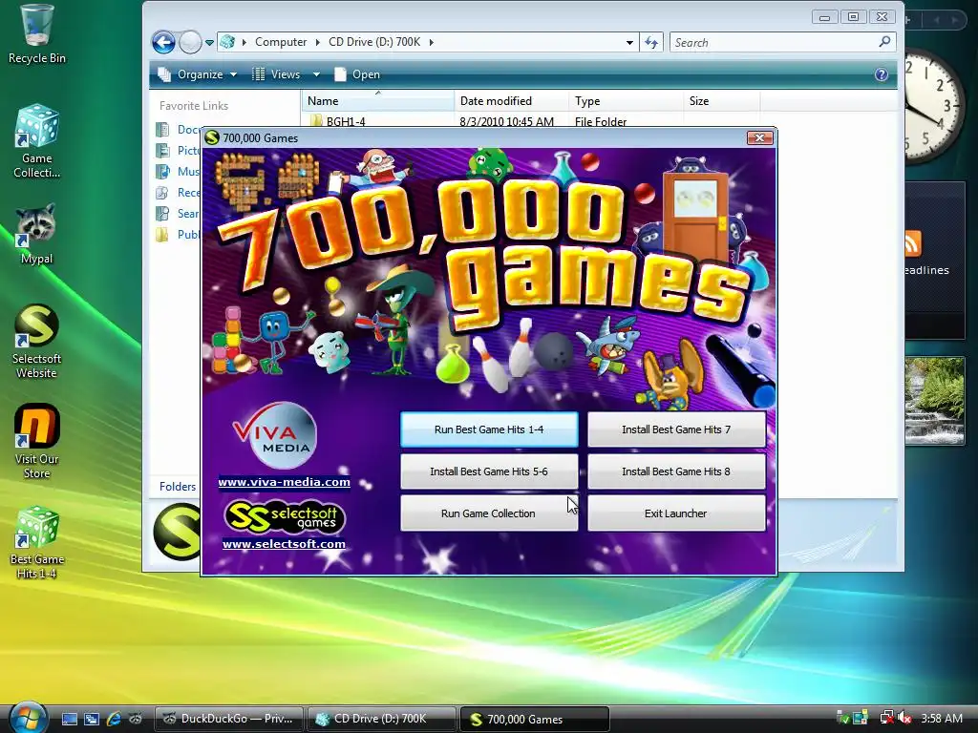Click the Viva Media logo

pos(274,435)
